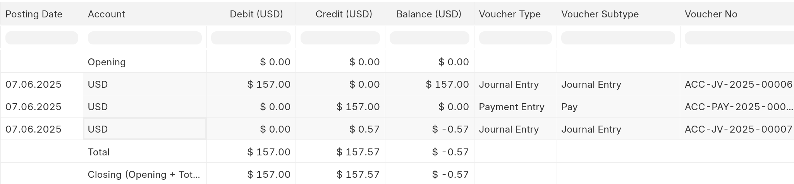Screen dimensions: 794x184
Task: Open voucher ACC-JV-2025-00007
Action: coord(738,129)
